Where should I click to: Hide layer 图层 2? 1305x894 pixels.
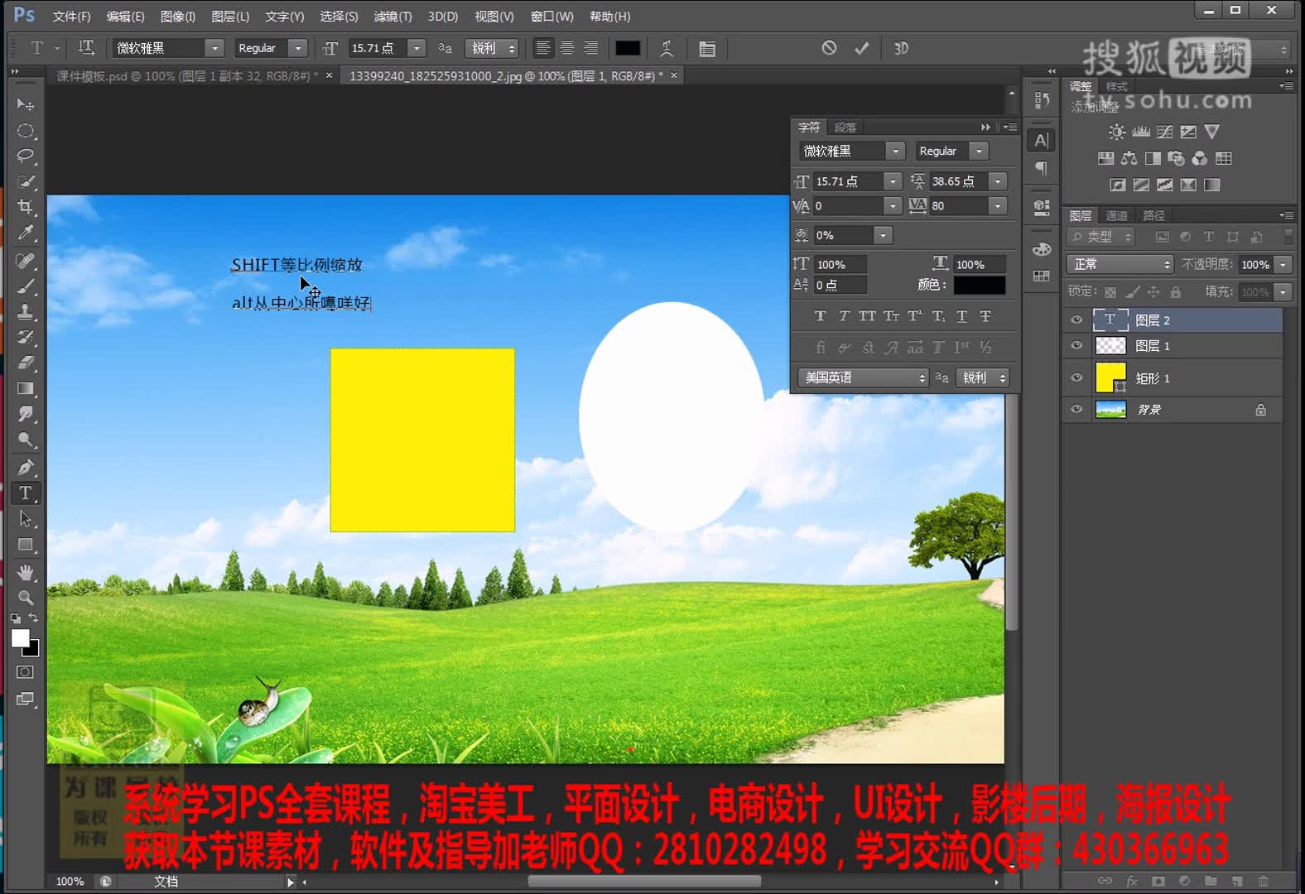point(1076,320)
